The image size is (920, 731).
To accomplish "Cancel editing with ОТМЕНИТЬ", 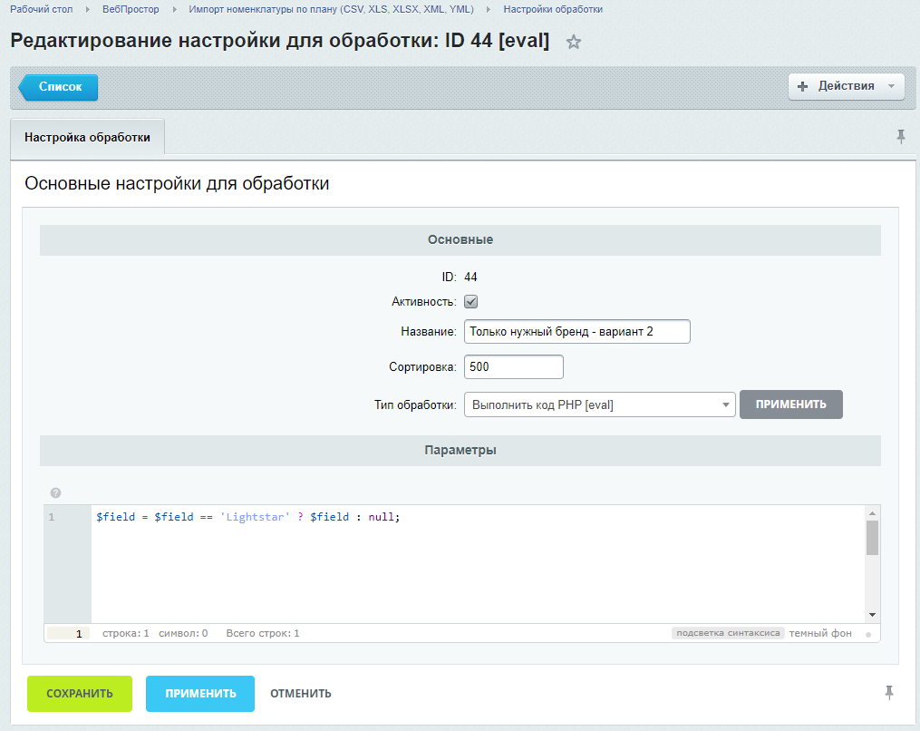I will coord(300,694).
